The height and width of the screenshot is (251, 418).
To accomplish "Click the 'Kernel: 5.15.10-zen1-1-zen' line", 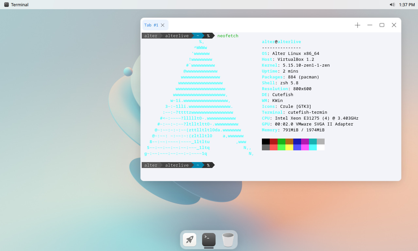I will coord(296,65).
